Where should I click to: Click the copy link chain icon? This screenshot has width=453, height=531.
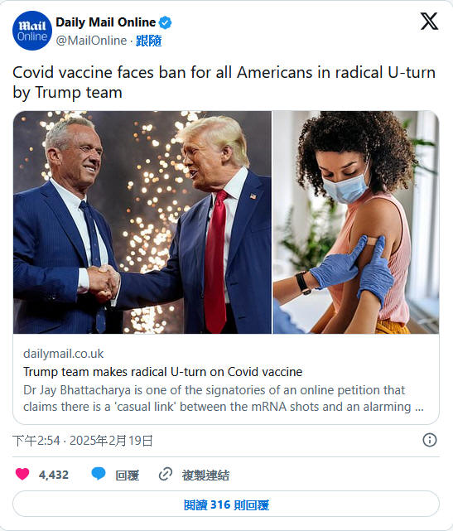166,475
